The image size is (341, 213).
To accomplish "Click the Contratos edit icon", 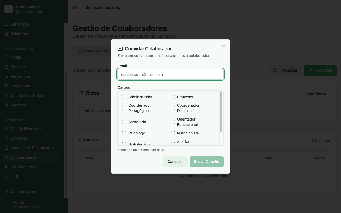I will (6, 138).
